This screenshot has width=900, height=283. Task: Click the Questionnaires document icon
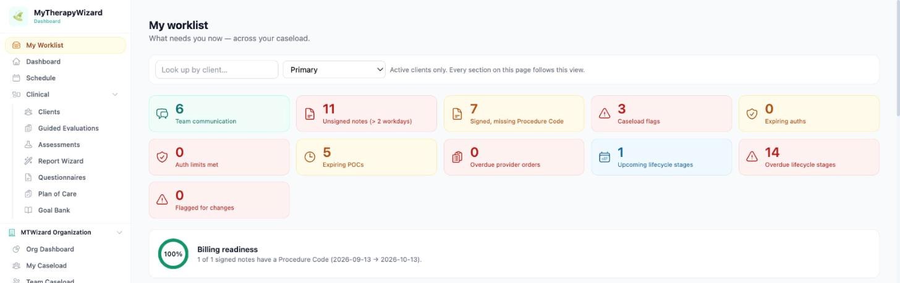[x=28, y=177]
